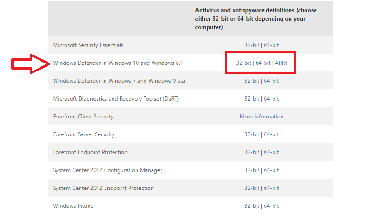Open 64-bit link for Microsoft Security Essentials
371x221 pixels.
pos(271,45)
